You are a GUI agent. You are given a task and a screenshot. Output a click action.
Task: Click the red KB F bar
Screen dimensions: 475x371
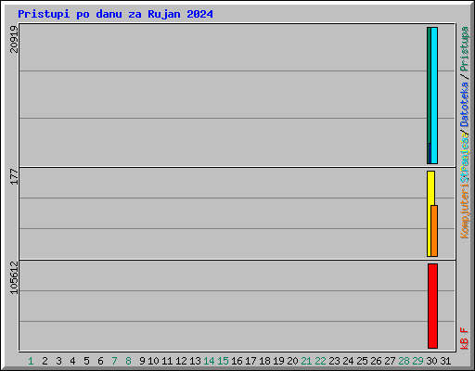click(x=432, y=306)
